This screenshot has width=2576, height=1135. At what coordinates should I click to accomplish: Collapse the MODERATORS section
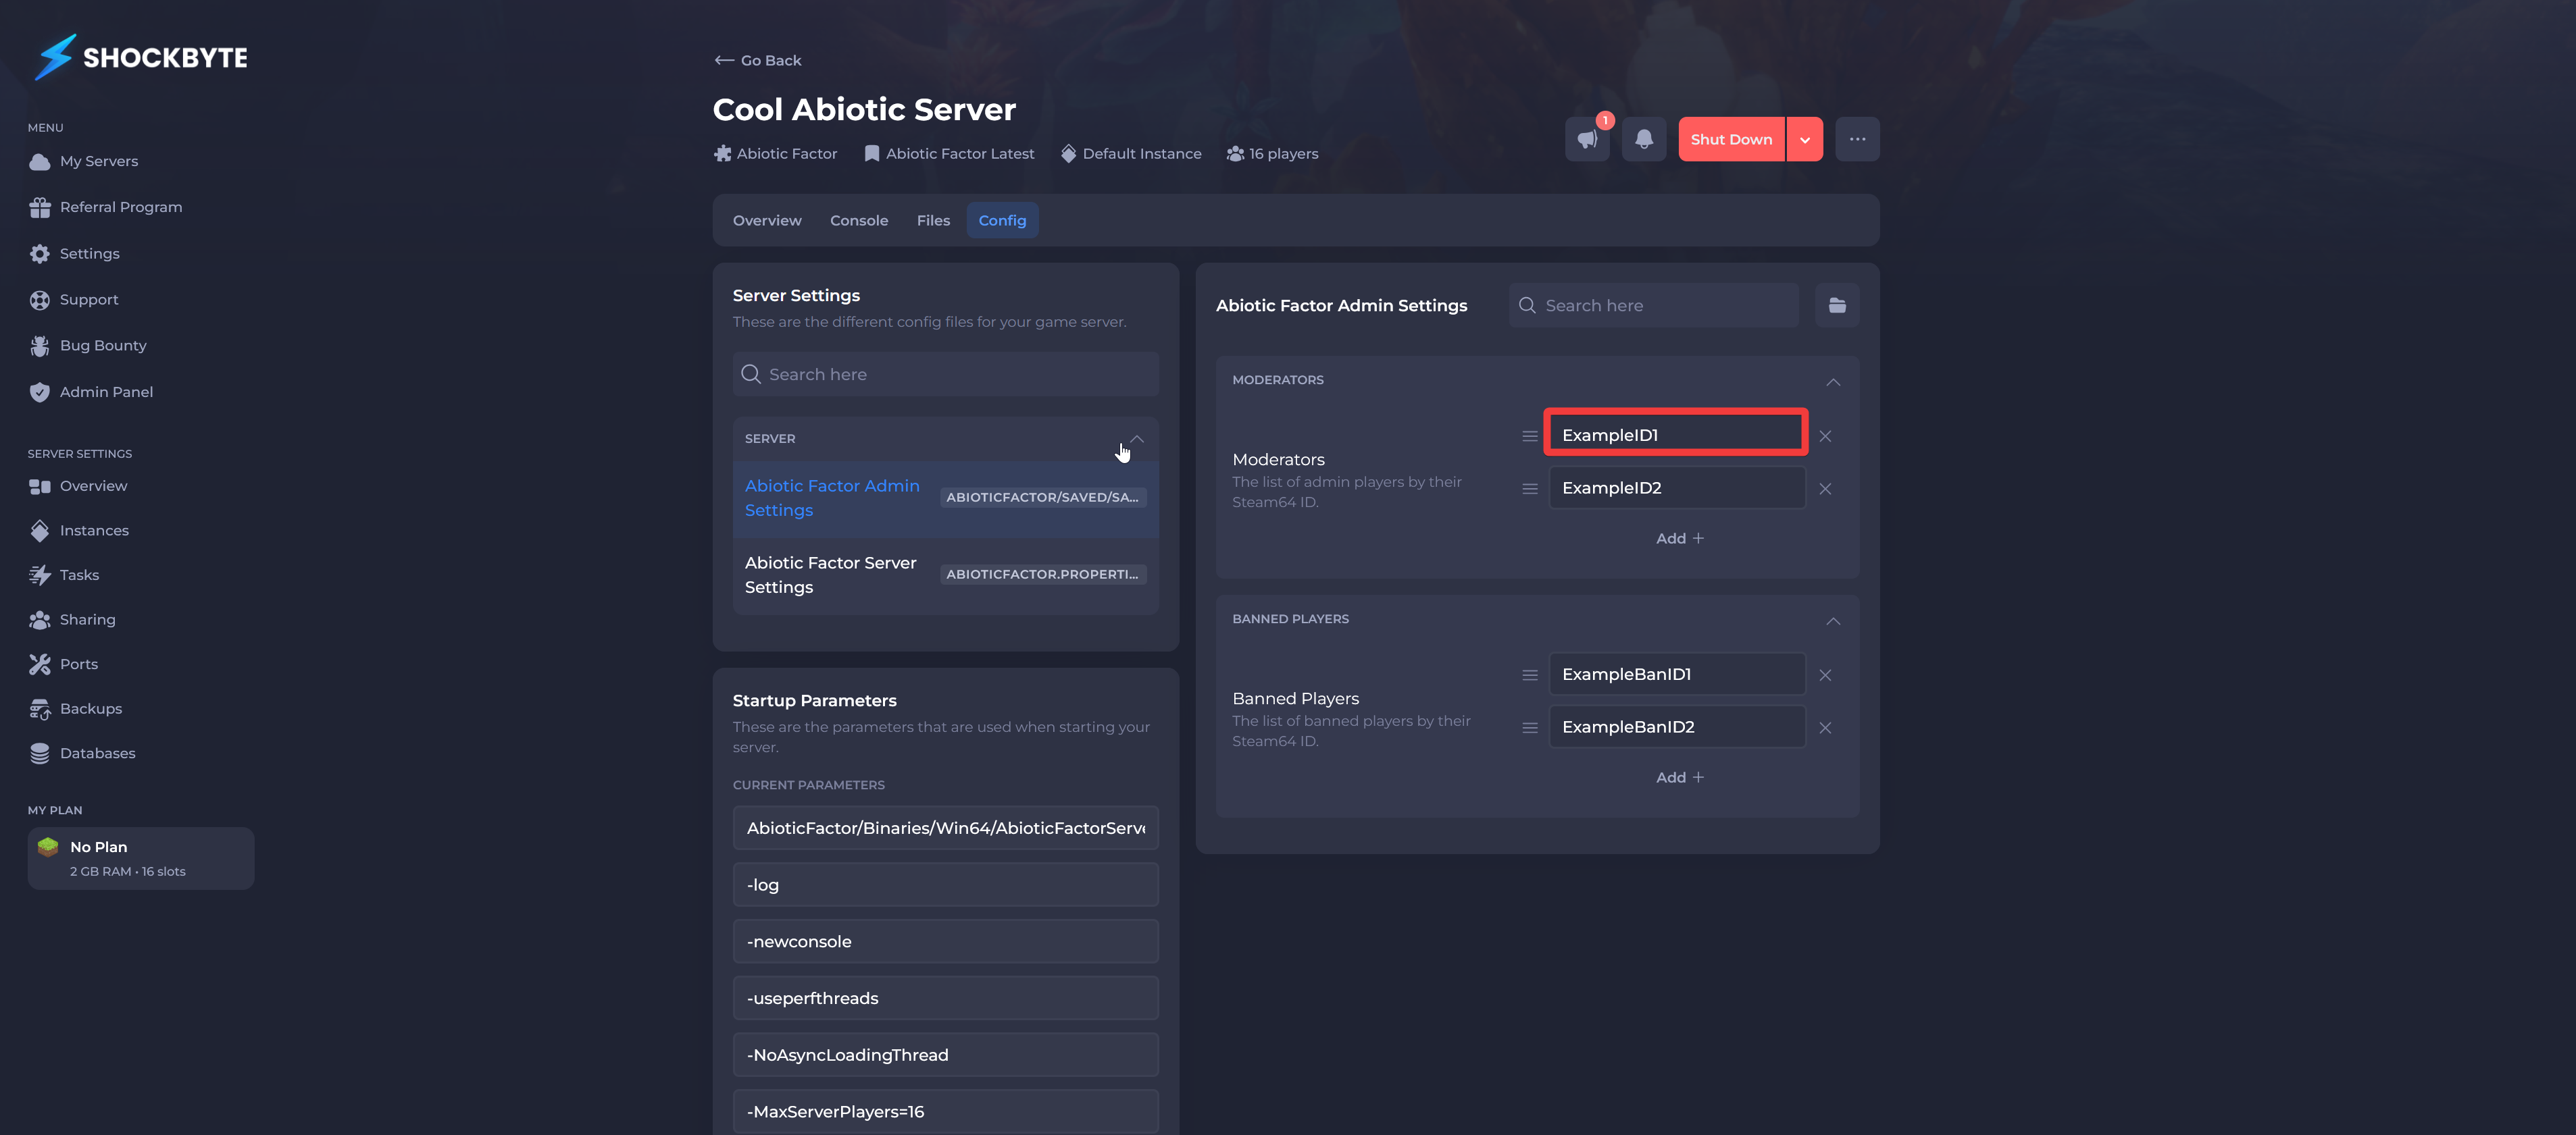pos(1832,381)
